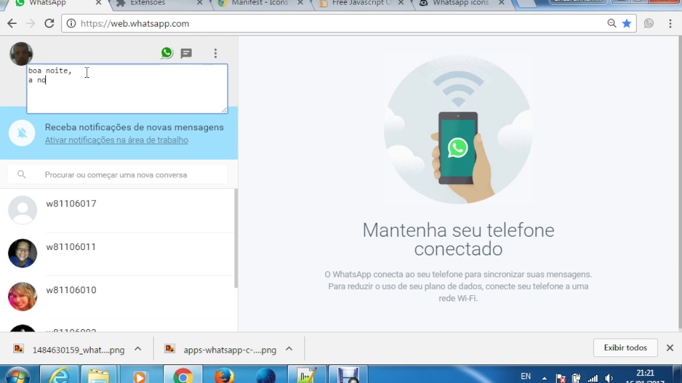Open the blue globe taskbar app
This screenshot has width=682, height=383.
coord(265,376)
